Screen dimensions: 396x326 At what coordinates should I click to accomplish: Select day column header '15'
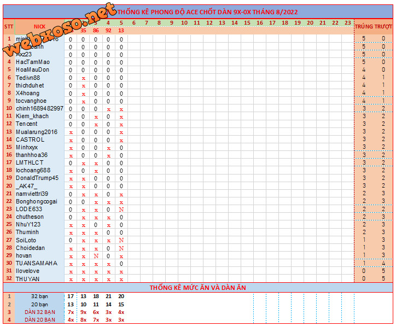coord(247,23)
